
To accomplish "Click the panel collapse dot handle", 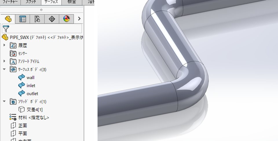I will tap(41, 10).
